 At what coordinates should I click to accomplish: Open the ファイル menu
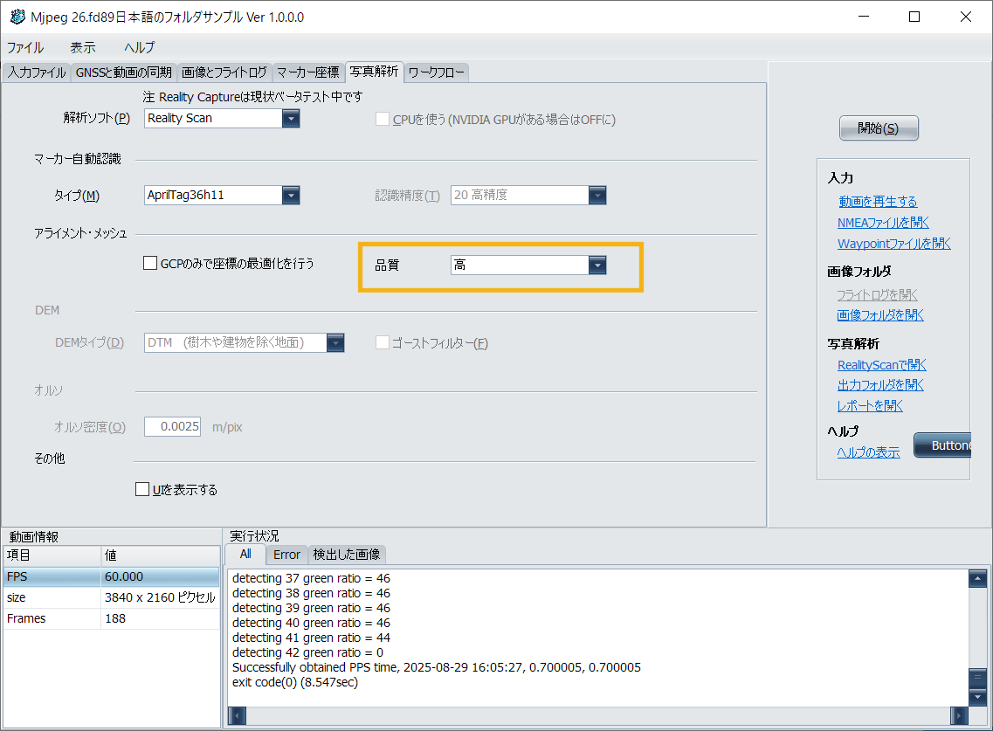pos(25,48)
